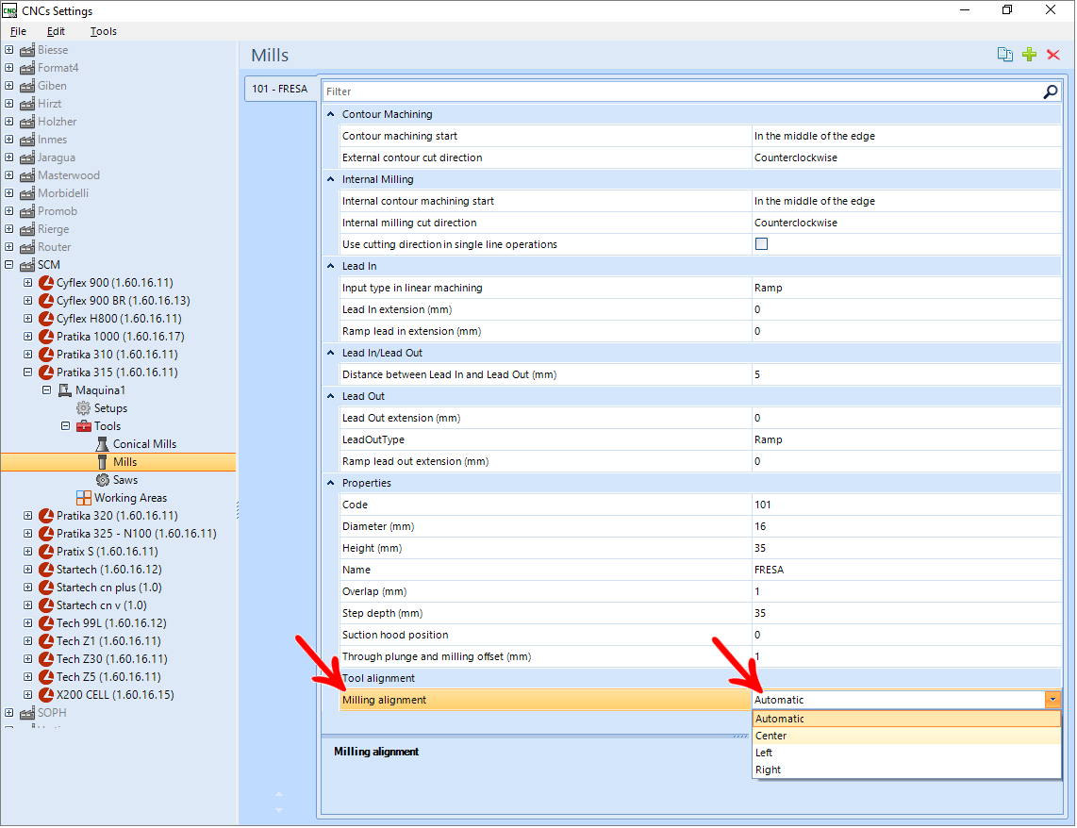Click the filter search magnifier icon
The height and width of the screenshot is (828, 1077).
coord(1051,91)
